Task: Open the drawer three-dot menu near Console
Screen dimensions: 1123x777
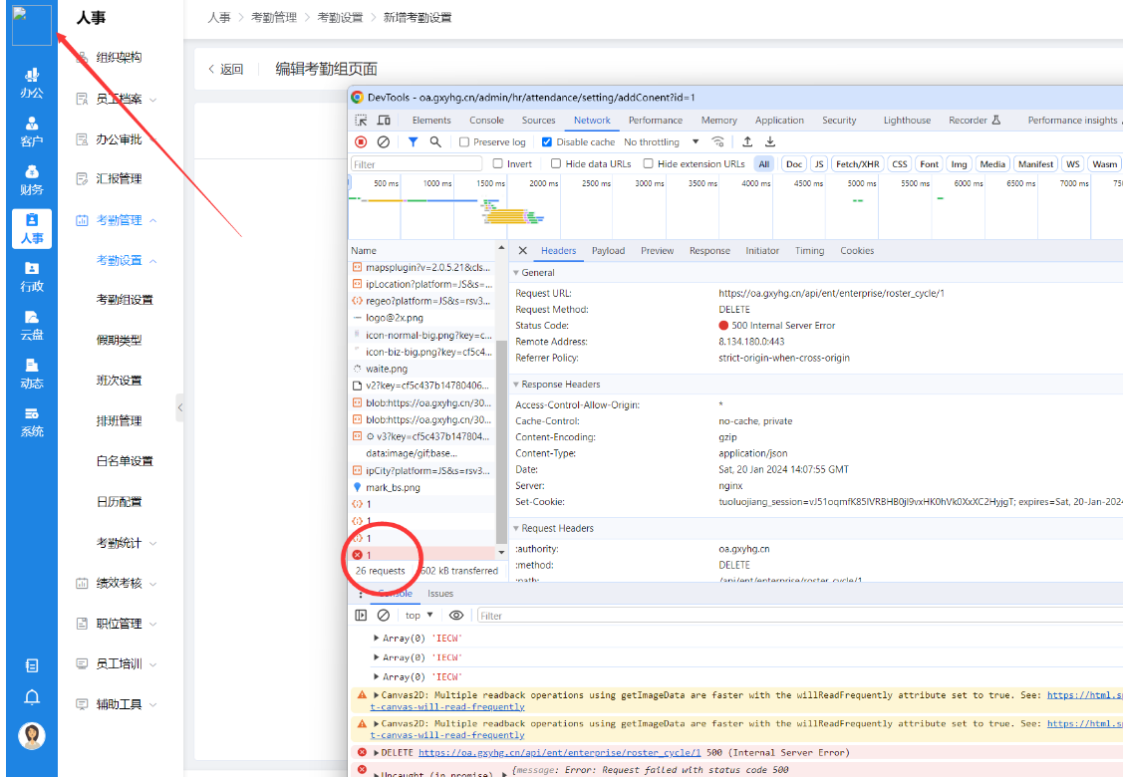Action: (x=361, y=594)
